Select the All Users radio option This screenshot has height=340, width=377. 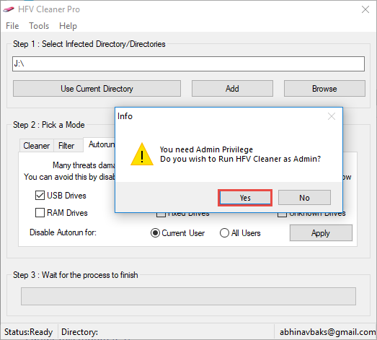(224, 233)
